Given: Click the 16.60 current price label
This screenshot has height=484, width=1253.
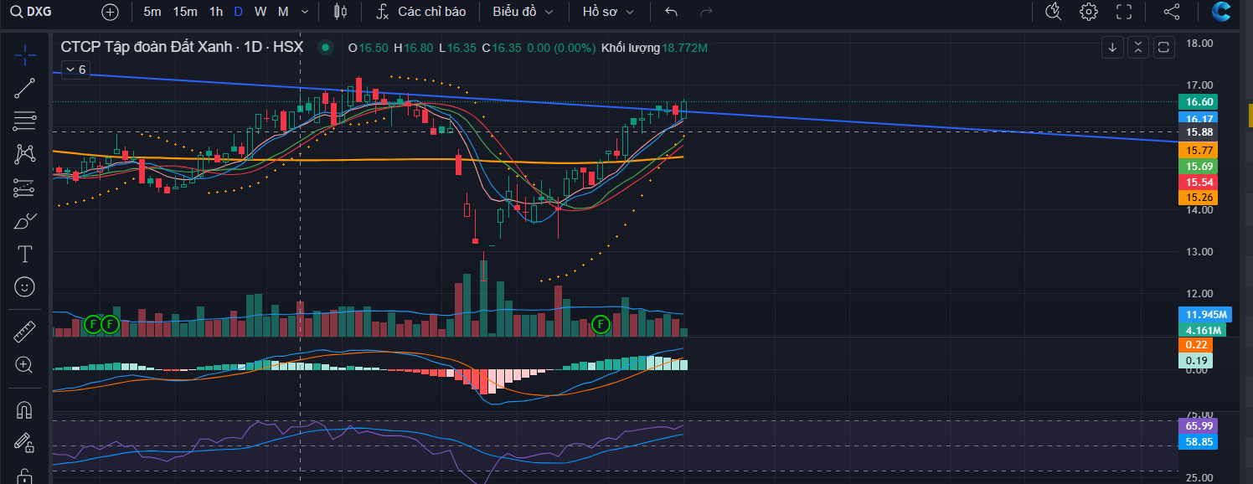Looking at the screenshot, I should [x=1198, y=102].
